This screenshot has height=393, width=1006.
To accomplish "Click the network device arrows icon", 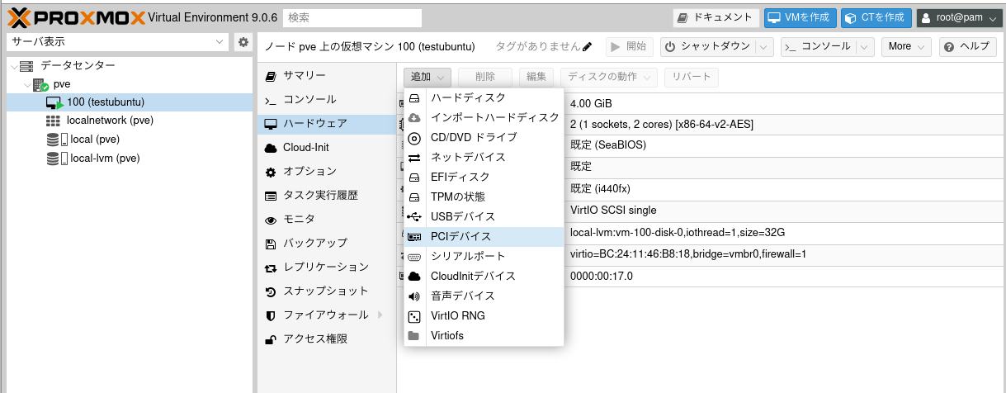I will 414,157.
